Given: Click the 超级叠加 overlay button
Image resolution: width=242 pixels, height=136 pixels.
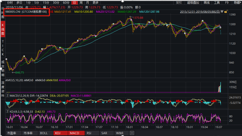Looking at the screenshot, I should 193,3.
